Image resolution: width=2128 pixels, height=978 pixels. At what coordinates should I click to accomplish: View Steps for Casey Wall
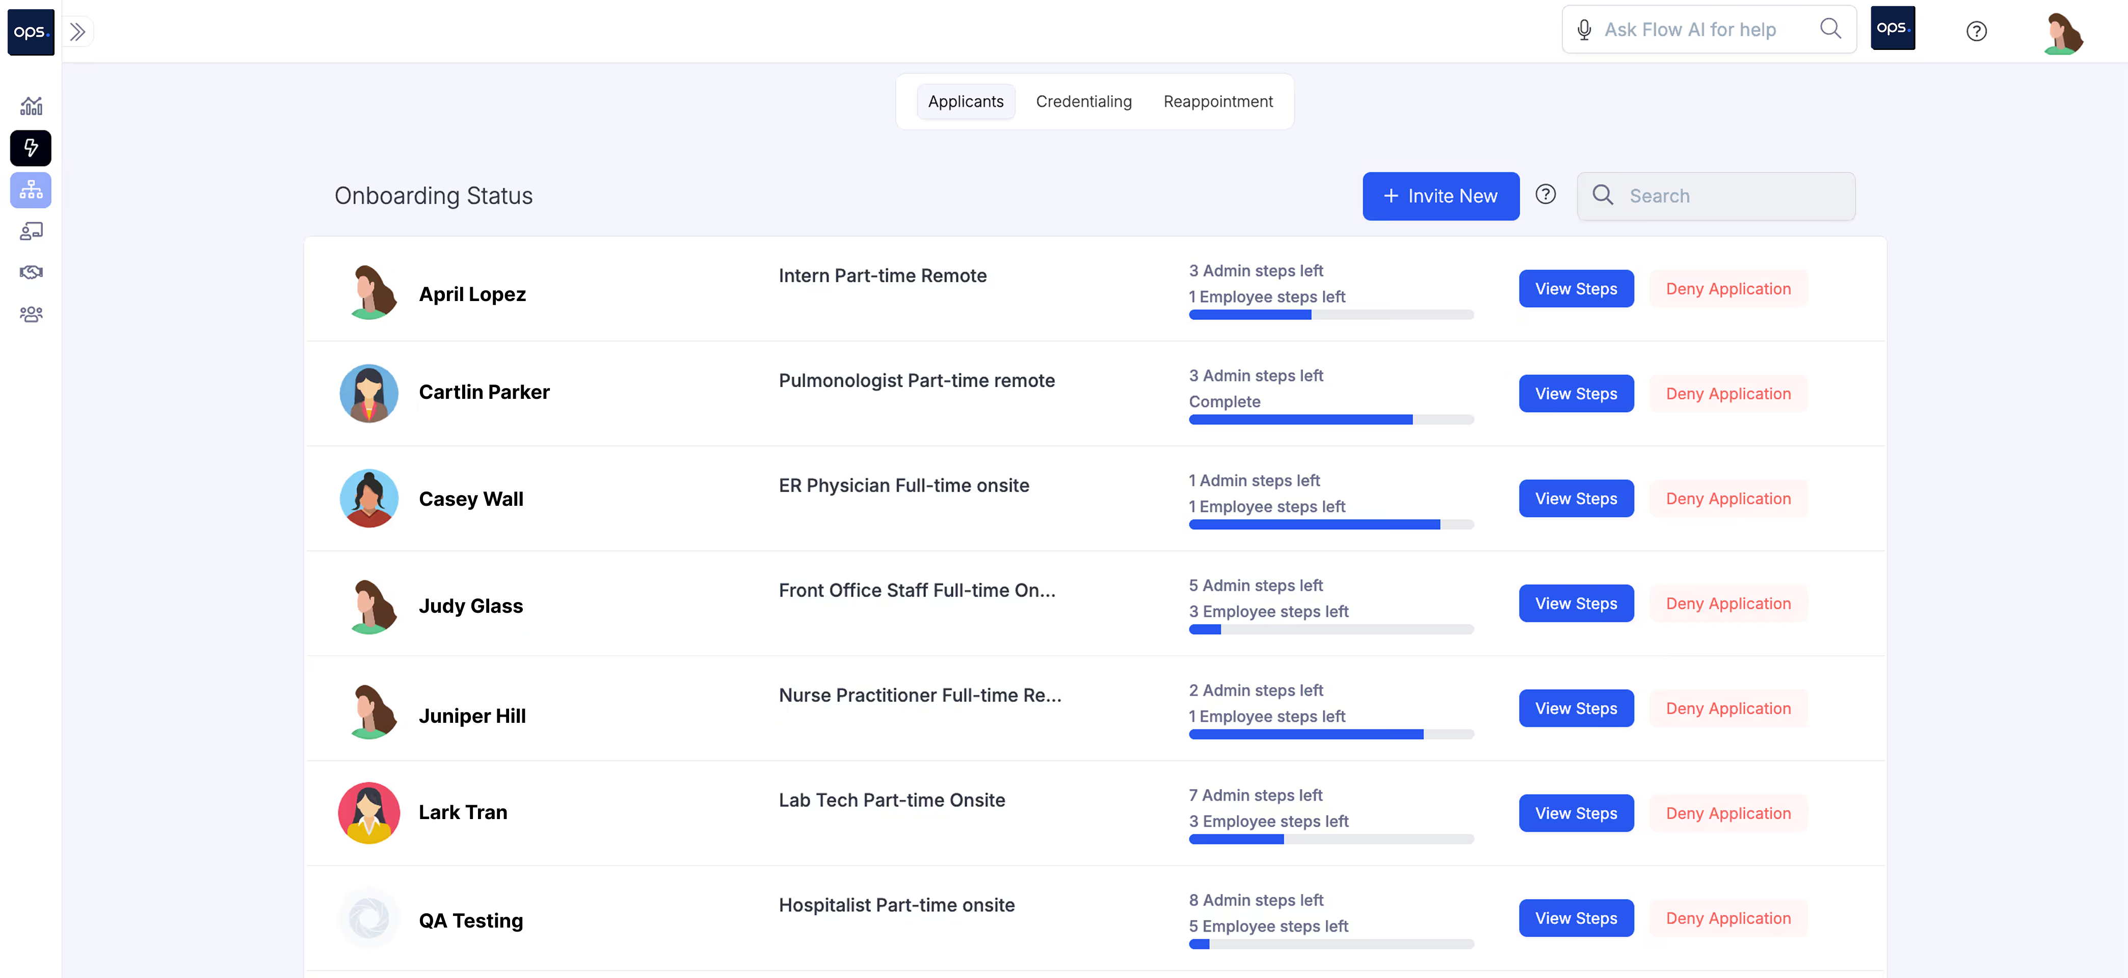point(1575,499)
